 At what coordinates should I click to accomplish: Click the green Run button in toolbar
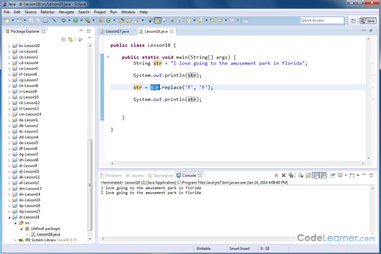tap(76, 20)
